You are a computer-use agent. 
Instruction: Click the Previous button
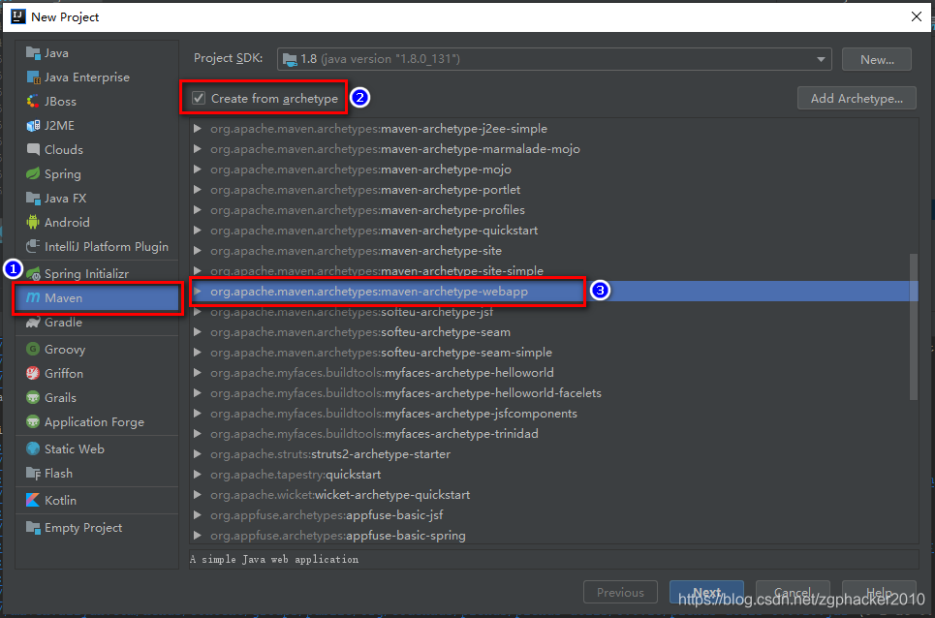coord(620,592)
